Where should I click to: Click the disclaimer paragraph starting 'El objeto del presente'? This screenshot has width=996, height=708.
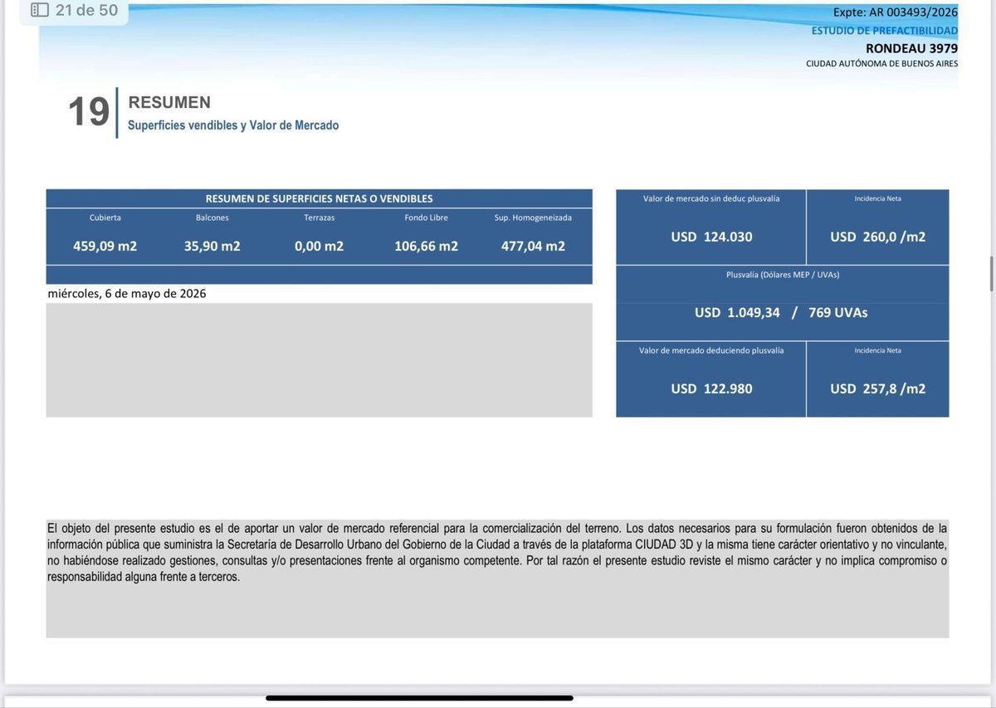point(497,552)
